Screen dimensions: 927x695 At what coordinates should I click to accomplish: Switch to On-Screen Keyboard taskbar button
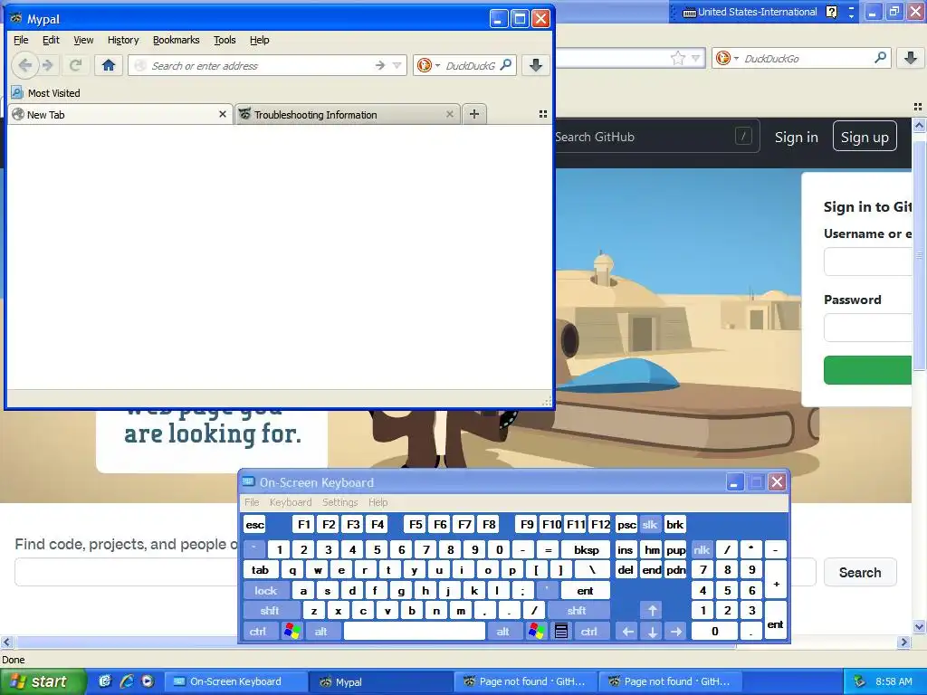click(x=236, y=681)
